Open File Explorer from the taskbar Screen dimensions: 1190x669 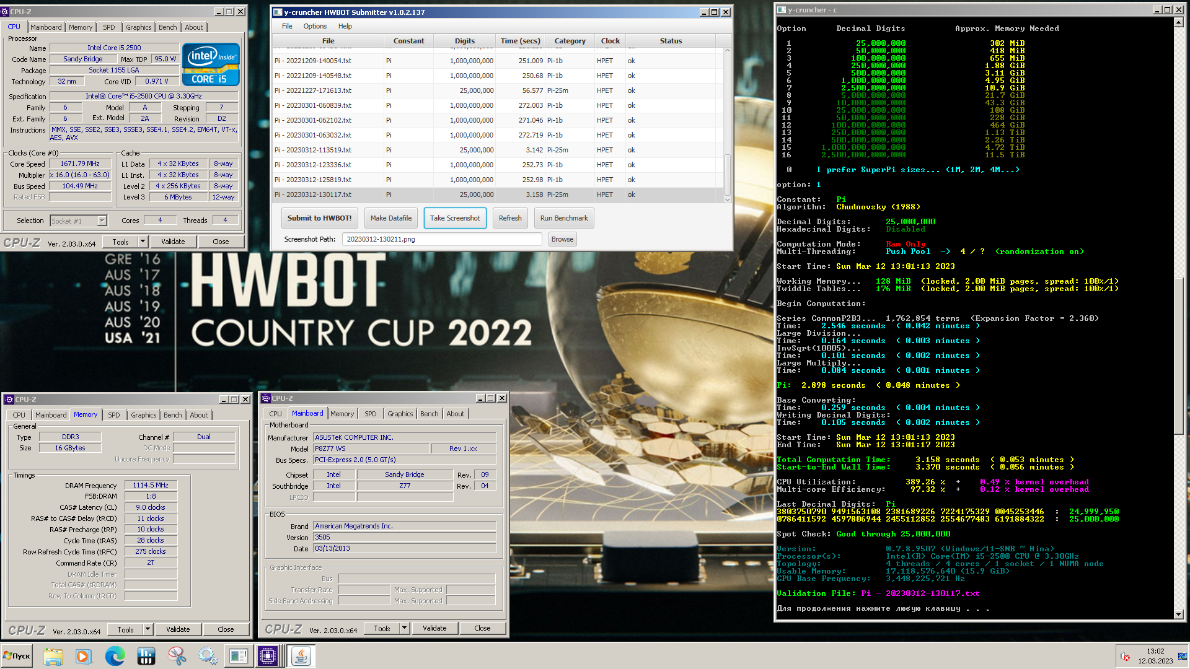pos(53,656)
